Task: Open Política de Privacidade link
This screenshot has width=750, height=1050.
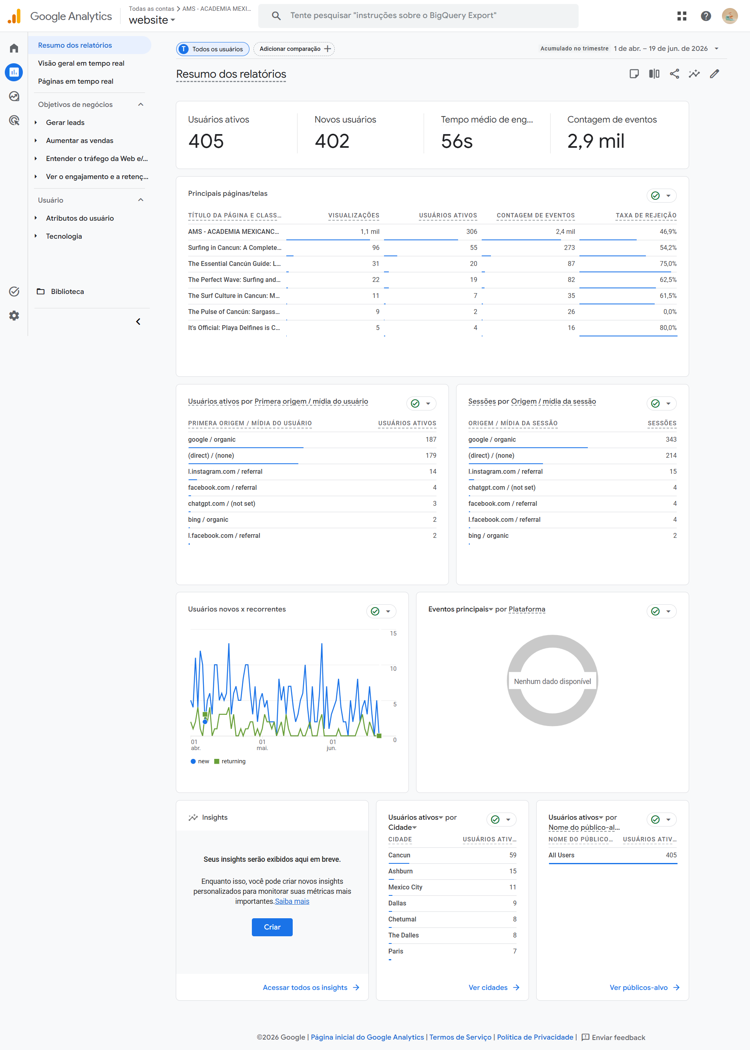Action: [x=535, y=1038]
